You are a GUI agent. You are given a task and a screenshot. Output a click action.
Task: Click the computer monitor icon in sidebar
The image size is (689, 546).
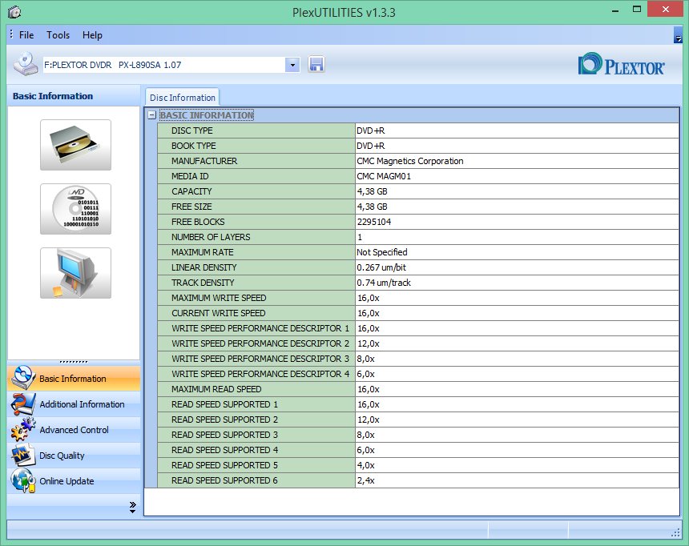[x=75, y=273]
